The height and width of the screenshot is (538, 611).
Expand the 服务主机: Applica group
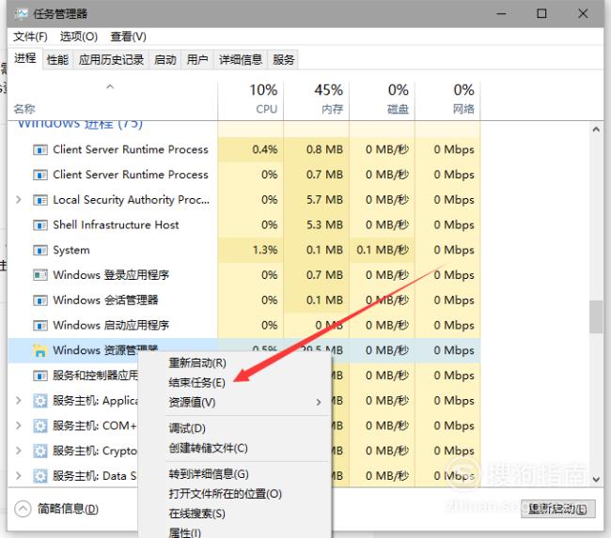(18, 400)
